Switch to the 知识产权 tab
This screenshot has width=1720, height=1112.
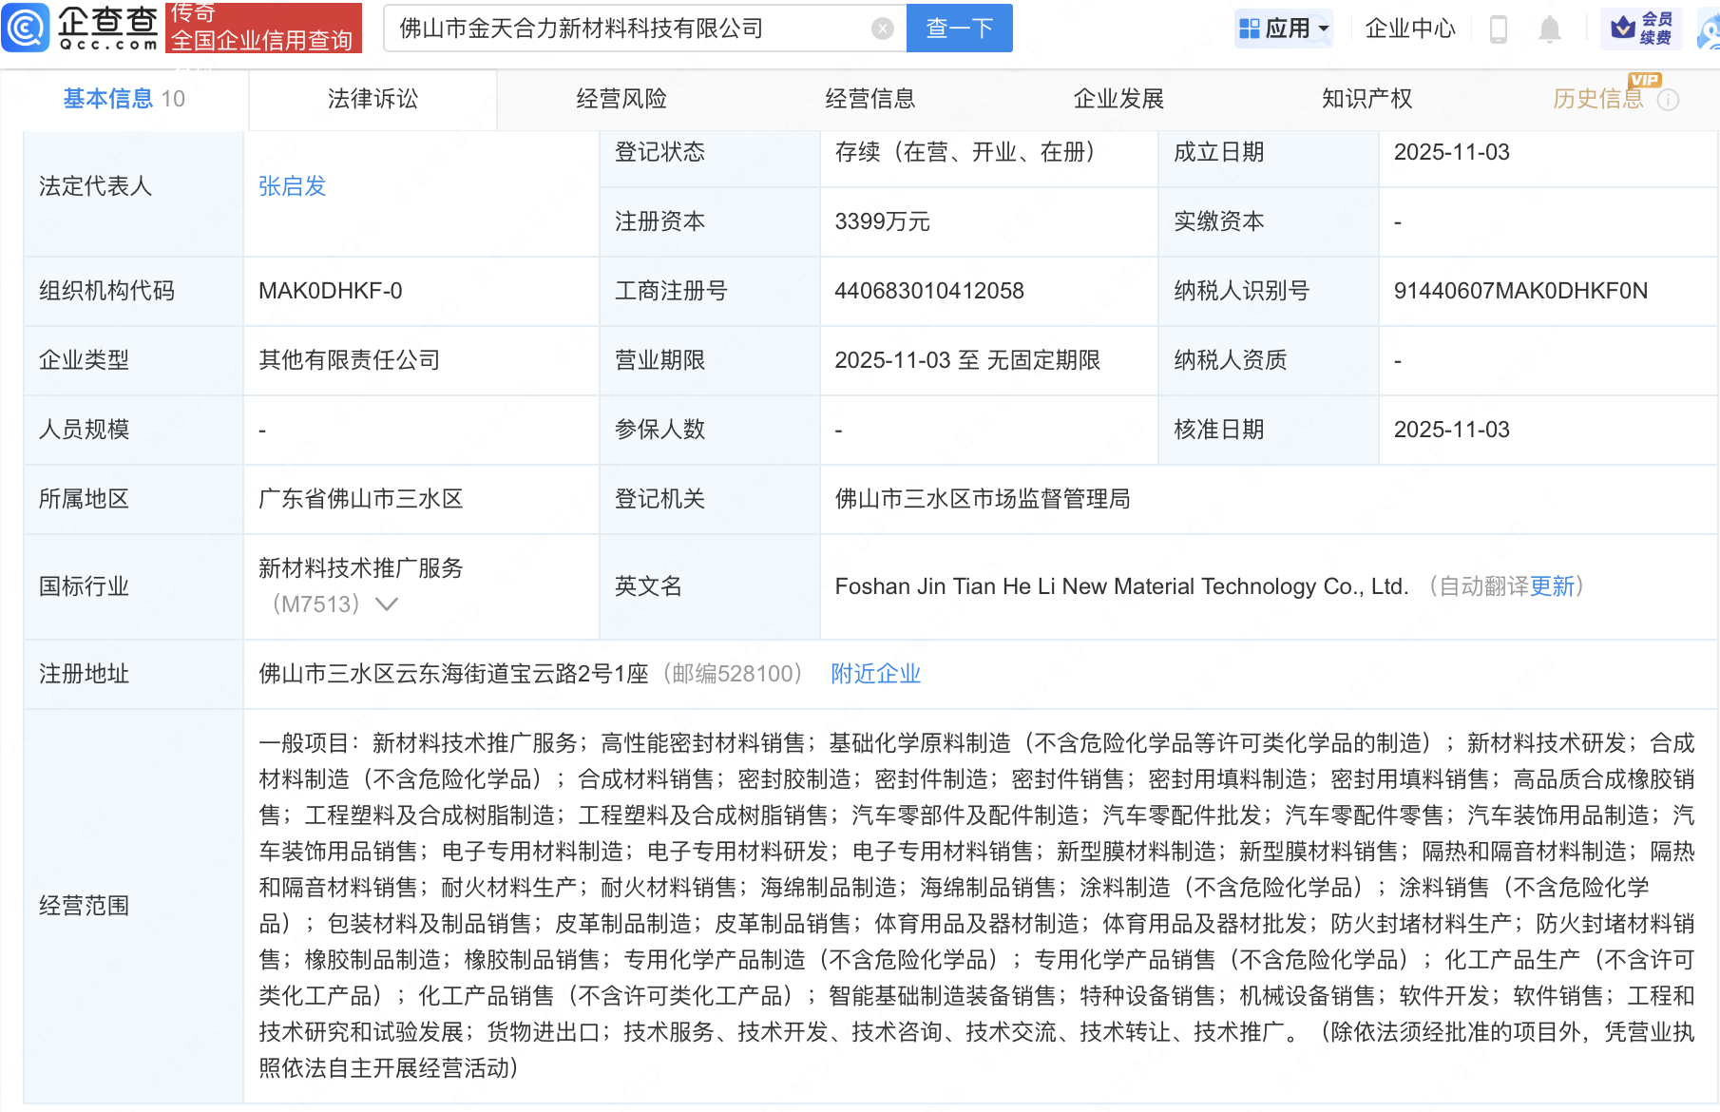[1366, 99]
